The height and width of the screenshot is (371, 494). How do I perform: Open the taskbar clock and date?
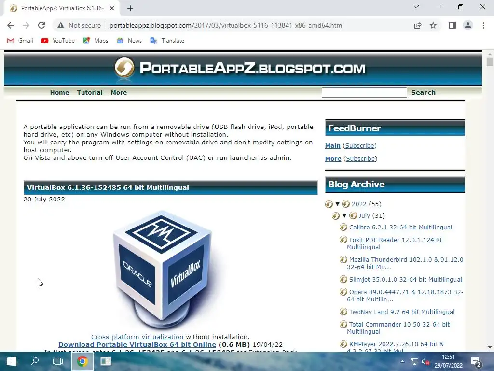448,361
